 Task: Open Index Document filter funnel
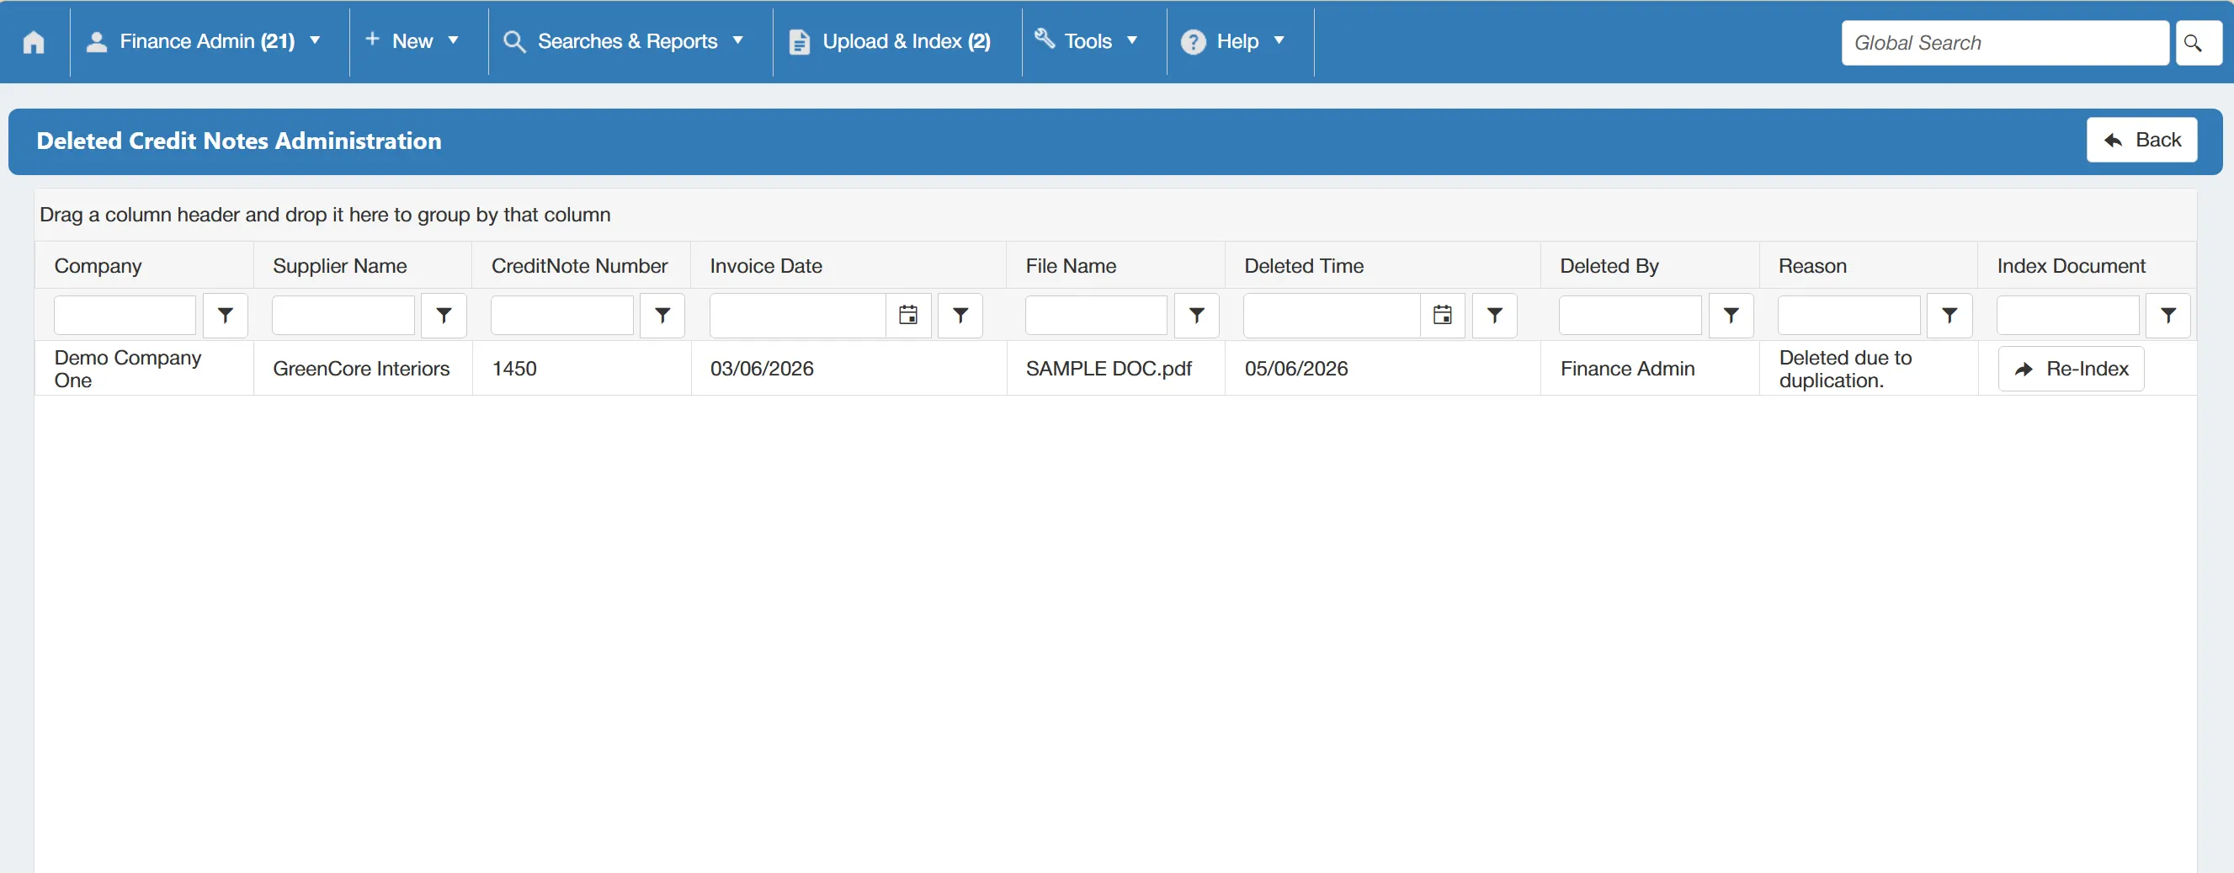coord(2168,316)
